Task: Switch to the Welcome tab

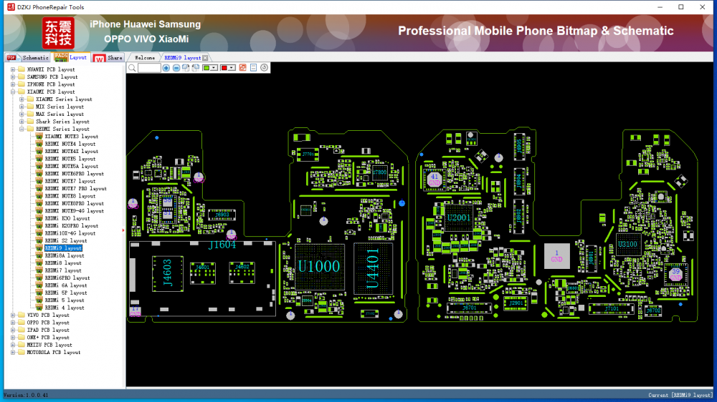Action: pos(145,58)
